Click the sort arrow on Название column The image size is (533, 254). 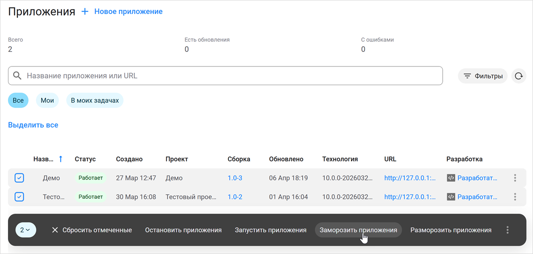(60, 159)
